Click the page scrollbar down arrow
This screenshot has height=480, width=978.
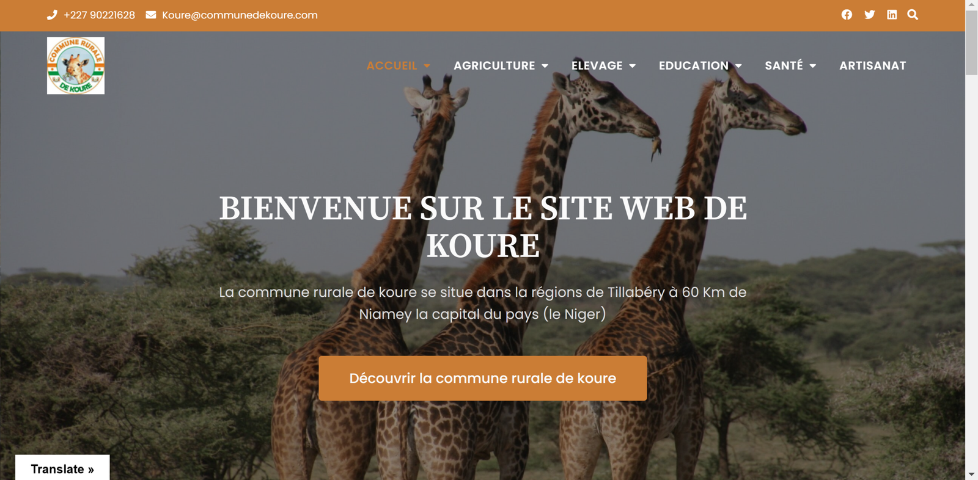click(971, 475)
